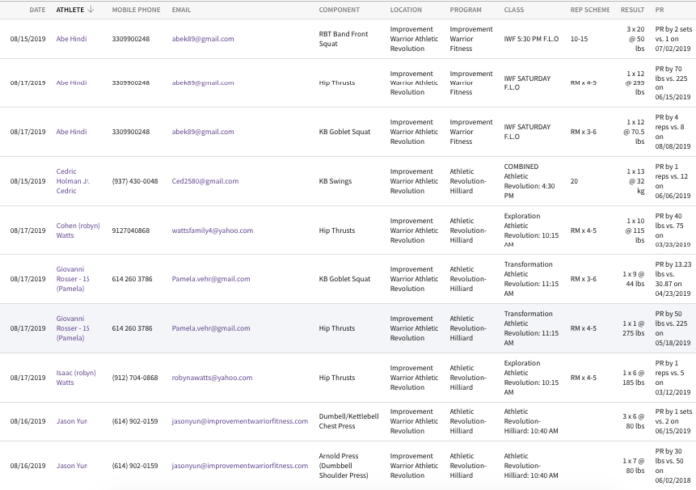Screen dimensions: 696x490
Task: Select Improvement Warrior Fitness program in RBT Band row
Action: pos(471,39)
